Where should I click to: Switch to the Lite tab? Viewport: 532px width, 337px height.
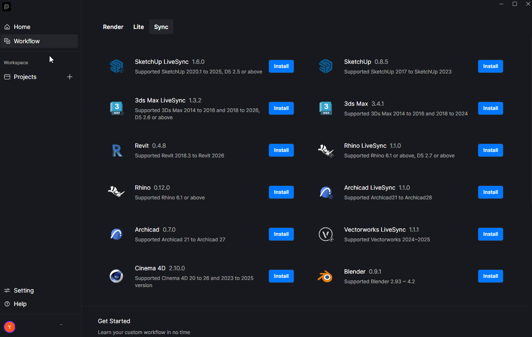click(139, 27)
